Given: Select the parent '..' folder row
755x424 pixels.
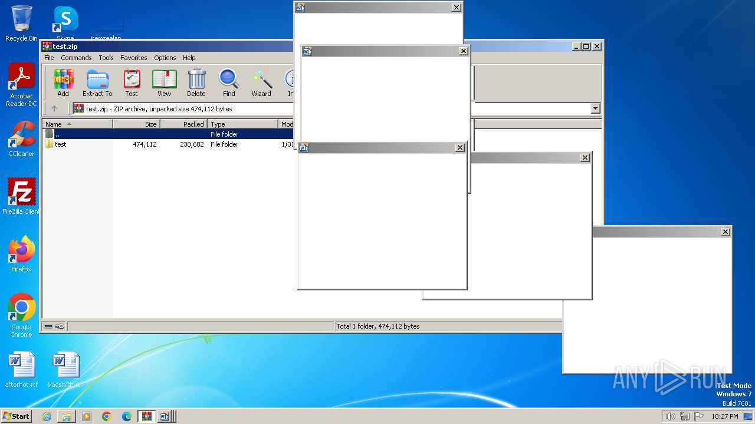Looking at the screenshot, I should tap(168, 134).
